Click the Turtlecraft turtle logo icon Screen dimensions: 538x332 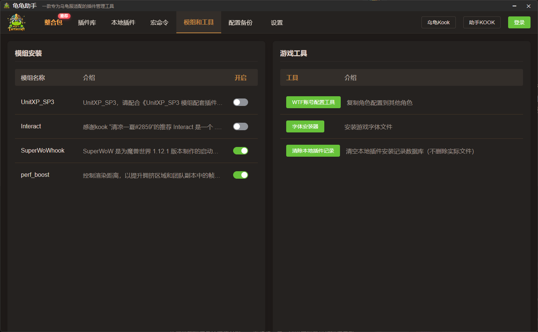pos(16,22)
